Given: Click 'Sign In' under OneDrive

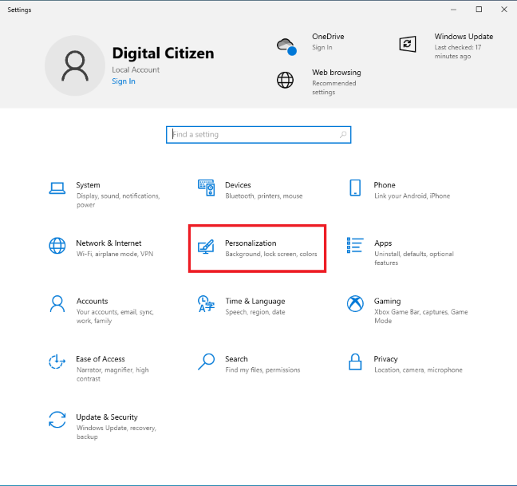Looking at the screenshot, I should coord(322,47).
